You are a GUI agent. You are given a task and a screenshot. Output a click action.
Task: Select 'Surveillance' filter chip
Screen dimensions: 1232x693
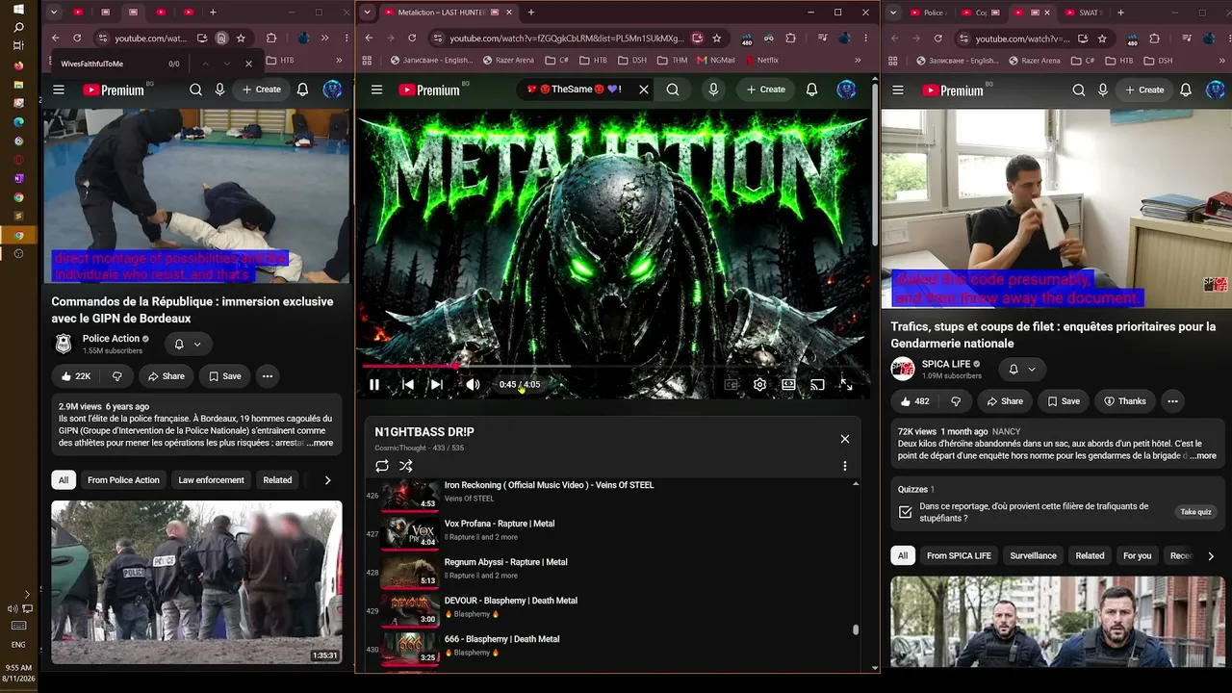[1033, 555]
